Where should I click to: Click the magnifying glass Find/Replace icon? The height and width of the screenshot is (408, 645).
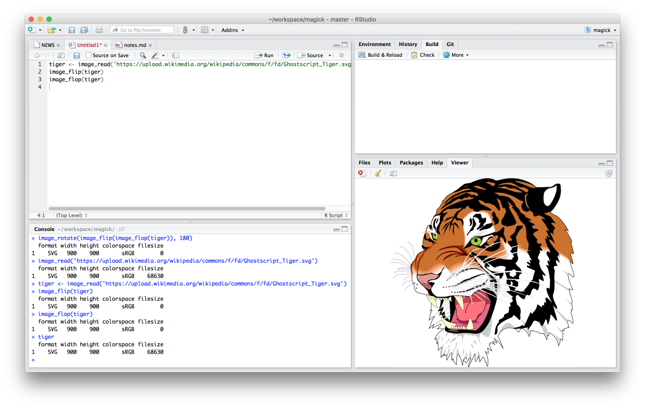click(142, 55)
